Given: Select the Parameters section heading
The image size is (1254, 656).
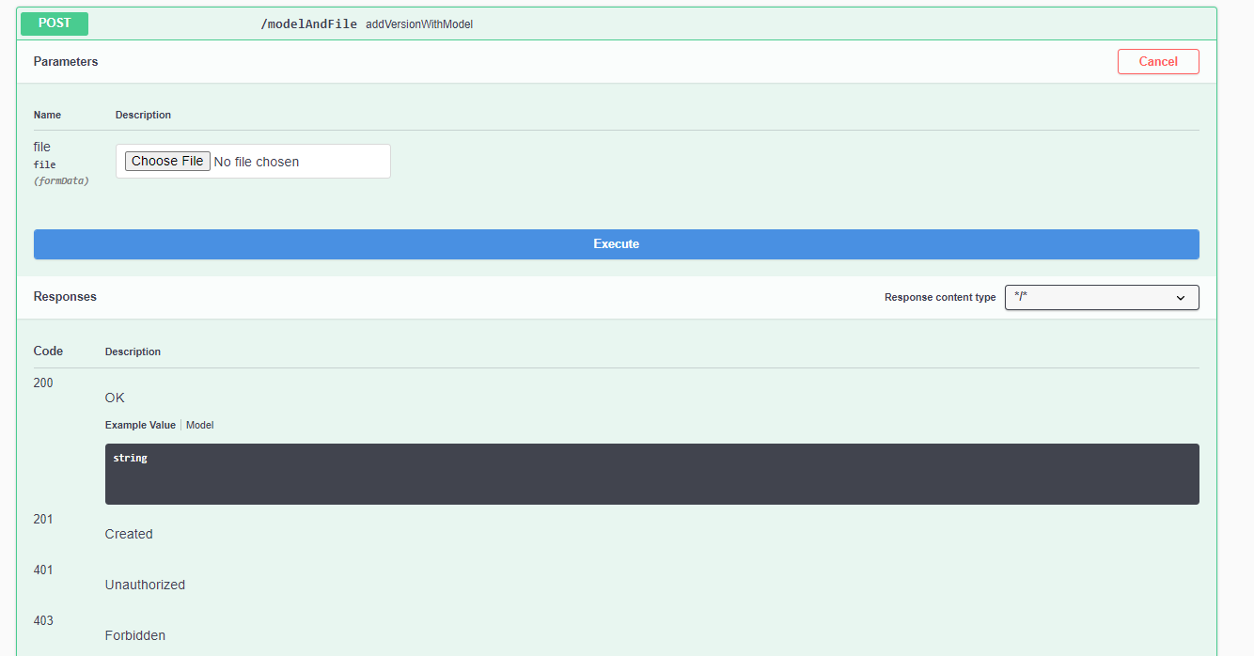Looking at the screenshot, I should tap(66, 61).
